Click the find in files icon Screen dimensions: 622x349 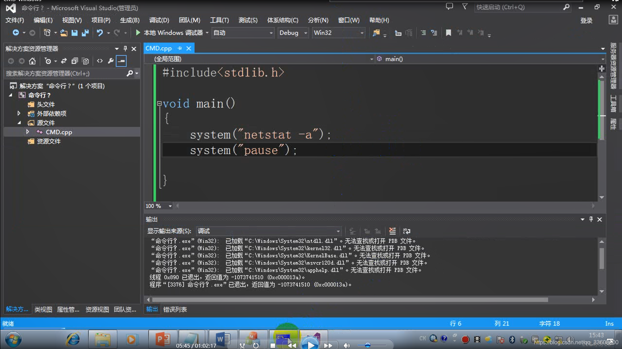pyautogui.click(x=376, y=33)
